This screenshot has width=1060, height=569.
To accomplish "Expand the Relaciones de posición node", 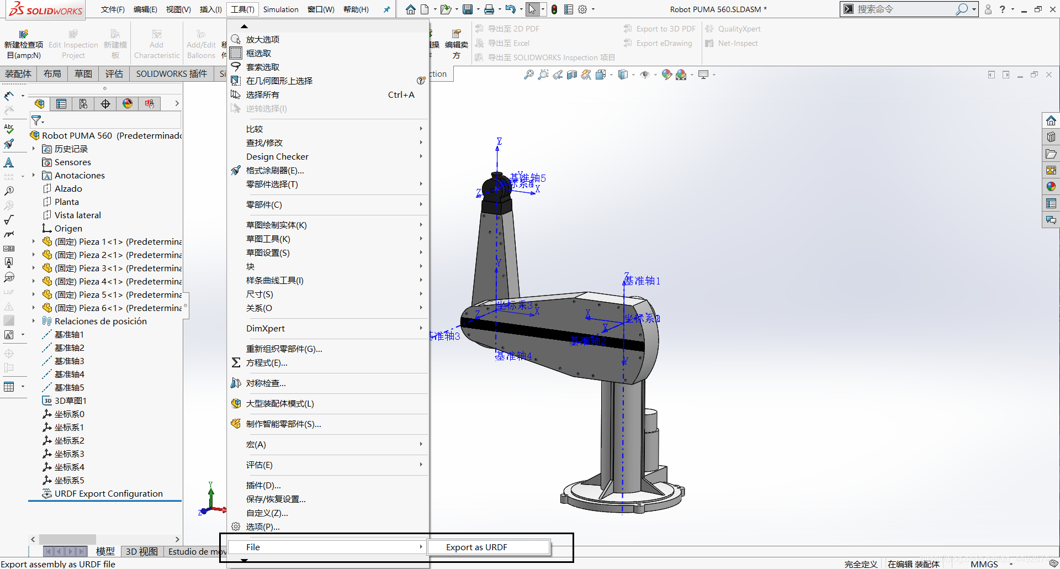I will [34, 321].
